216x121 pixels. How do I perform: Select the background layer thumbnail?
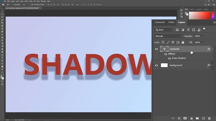coord(164,65)
